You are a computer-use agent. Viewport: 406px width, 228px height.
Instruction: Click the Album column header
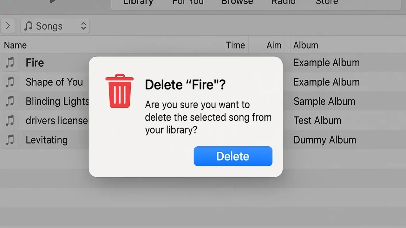305,45
